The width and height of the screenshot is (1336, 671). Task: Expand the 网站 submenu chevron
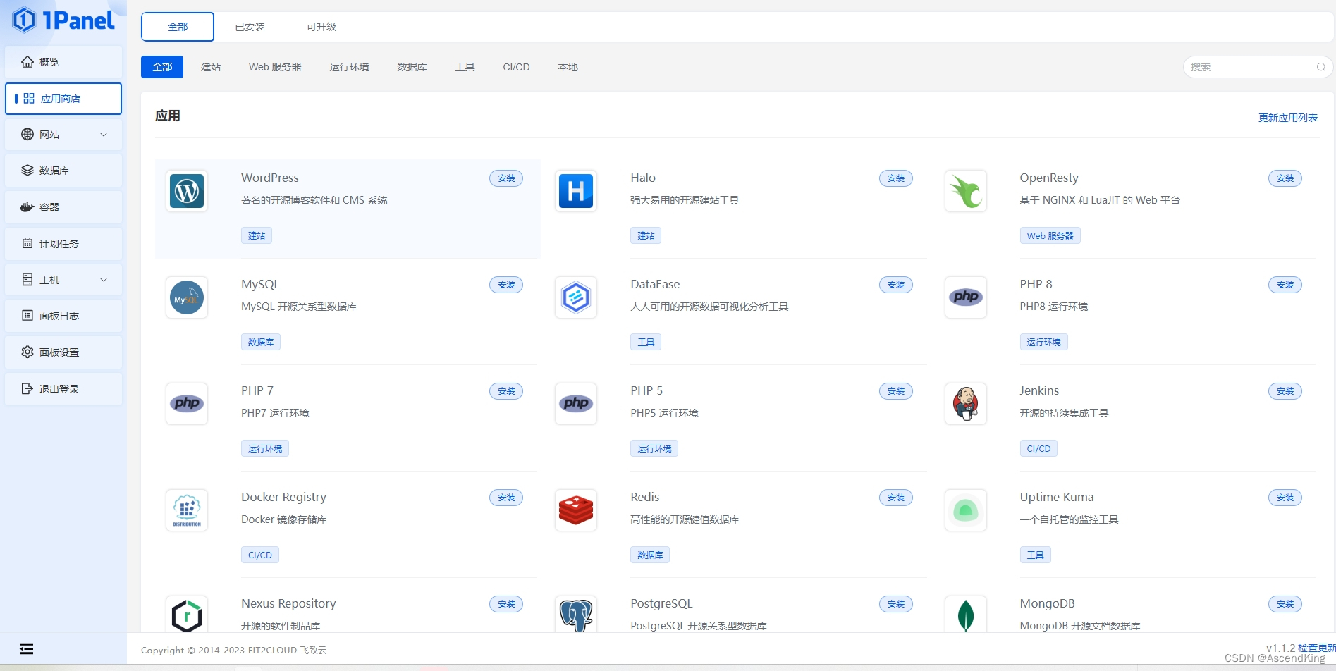tap(104, 135)
